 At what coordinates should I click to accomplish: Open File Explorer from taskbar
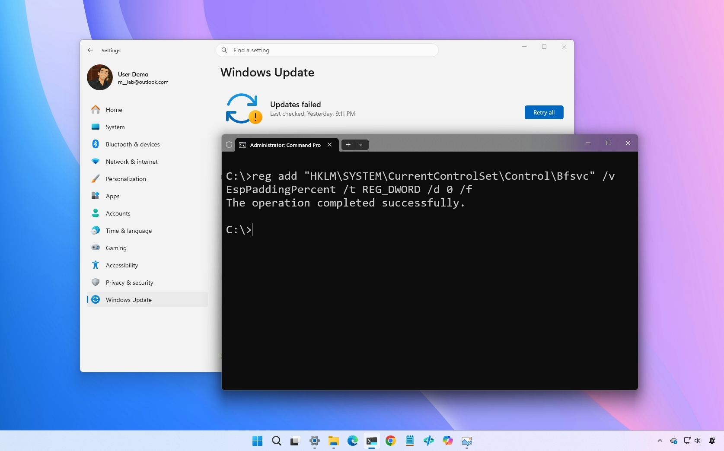point(333,441)
